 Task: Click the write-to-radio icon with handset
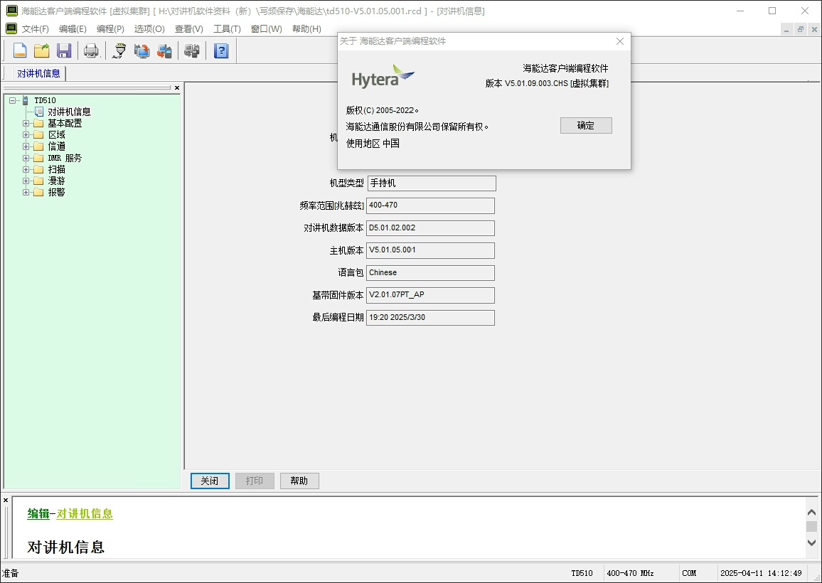[x=164, y=50]
